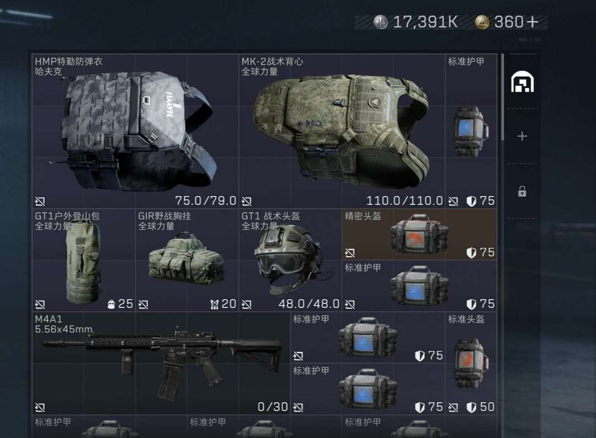The width and height of the screenshot is (596, 438).
Task: Click the locked stash slot padlock icon
Action: [x=522, y=191]
